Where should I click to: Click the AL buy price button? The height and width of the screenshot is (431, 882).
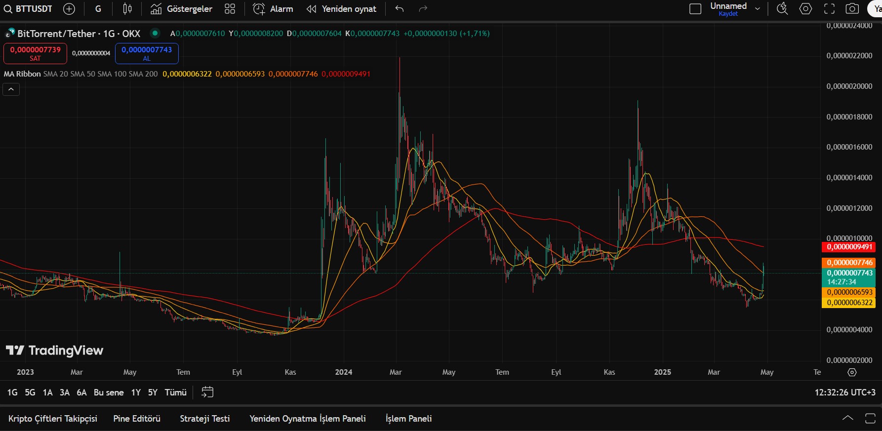(147, 53)
